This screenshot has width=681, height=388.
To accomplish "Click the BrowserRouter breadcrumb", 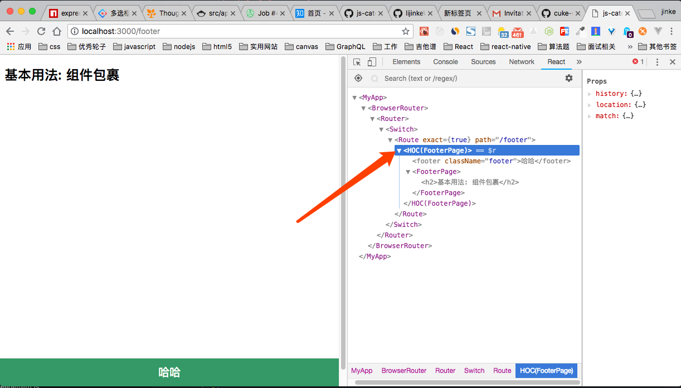I will pos(404,371).
